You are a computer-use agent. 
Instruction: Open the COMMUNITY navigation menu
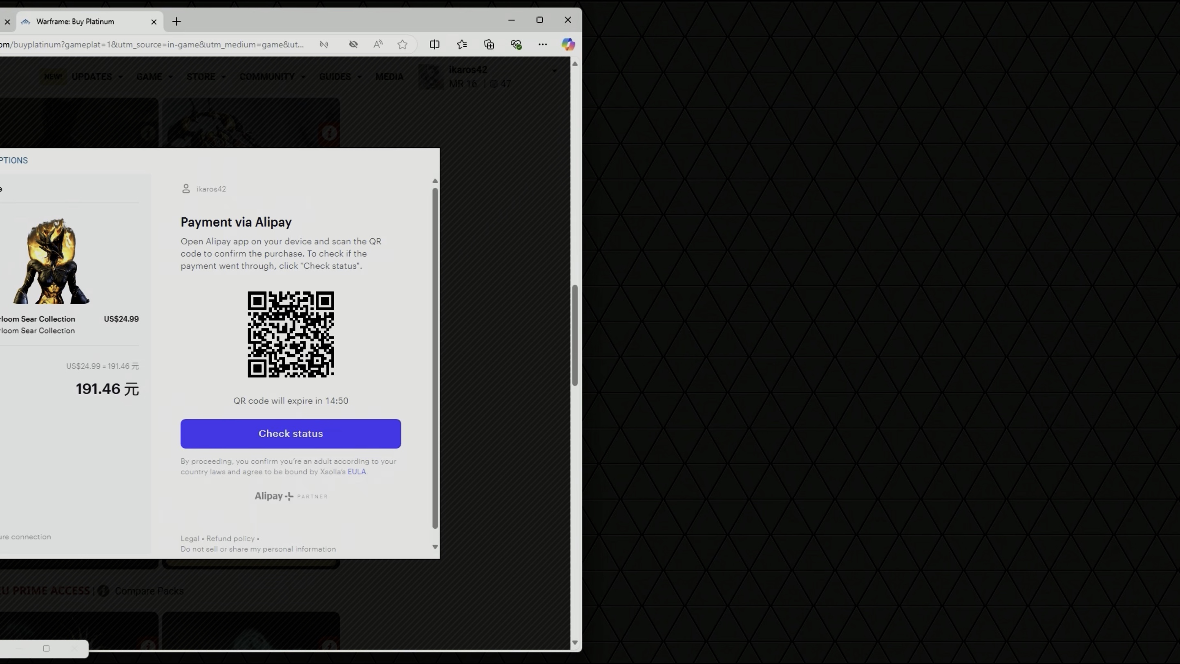272,76
